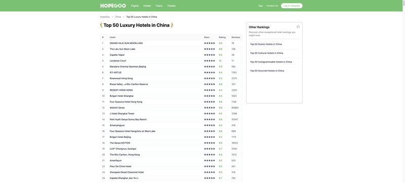Select Bvlgari Hotel Beijing

tap(120, 137)
